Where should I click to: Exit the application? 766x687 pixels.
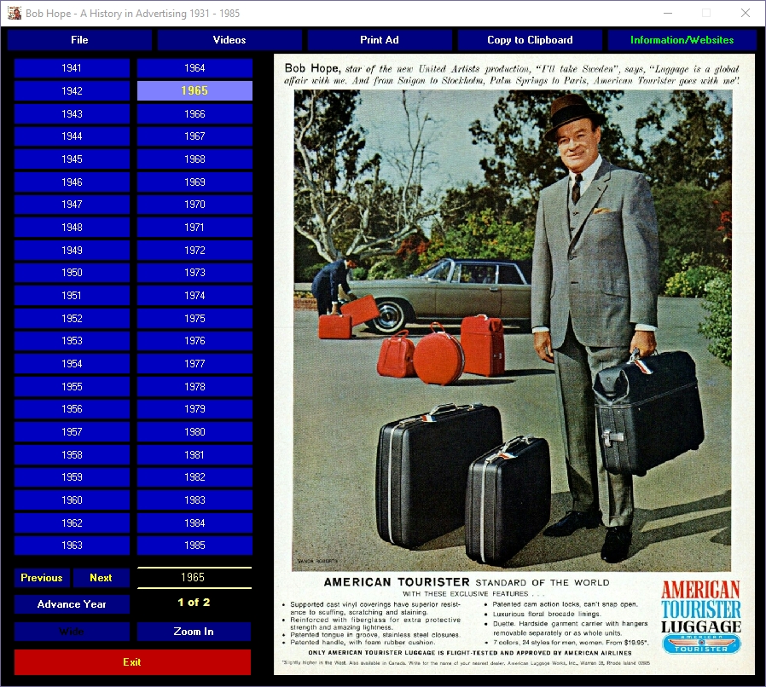point(132,662)
